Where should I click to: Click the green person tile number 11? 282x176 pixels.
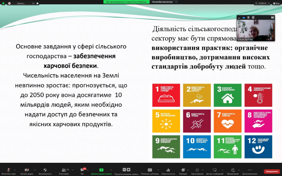click(x=227, y=147)
